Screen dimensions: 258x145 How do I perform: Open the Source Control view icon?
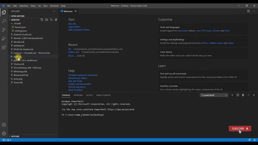[x=4, y=30]
